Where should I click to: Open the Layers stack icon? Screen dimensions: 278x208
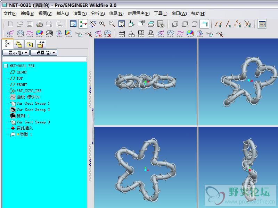pos(151,24)
